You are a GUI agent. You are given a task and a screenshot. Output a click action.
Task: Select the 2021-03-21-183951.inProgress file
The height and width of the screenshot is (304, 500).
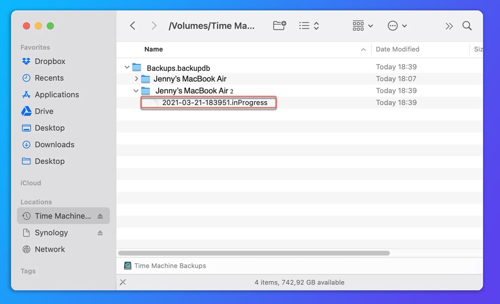click(300, 102)
